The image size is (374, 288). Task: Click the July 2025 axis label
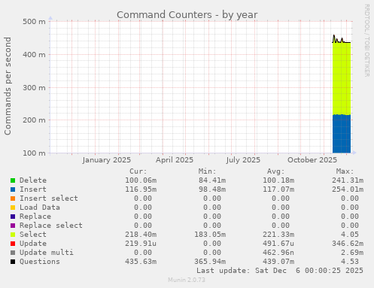[243, 160]
